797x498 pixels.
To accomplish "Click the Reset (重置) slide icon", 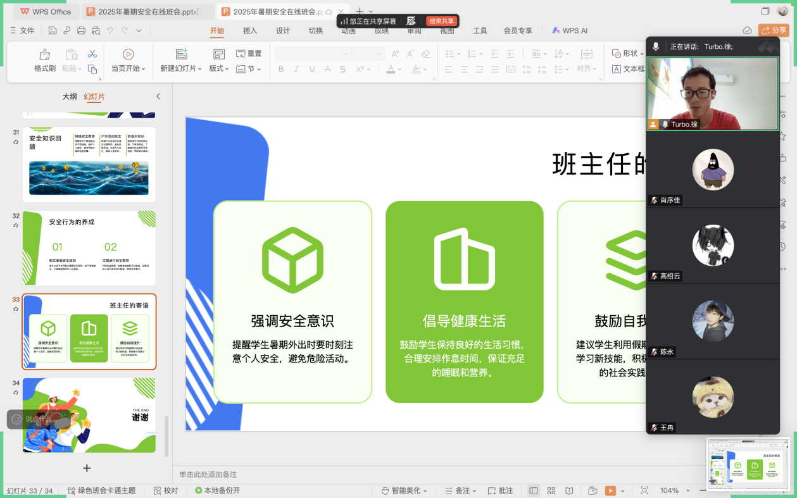I will 249,54.
